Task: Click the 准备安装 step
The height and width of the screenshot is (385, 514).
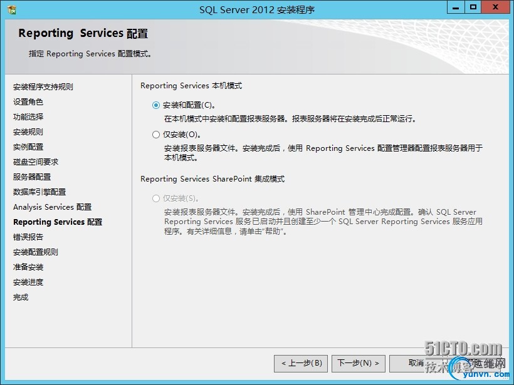Action: coord(28,267)
